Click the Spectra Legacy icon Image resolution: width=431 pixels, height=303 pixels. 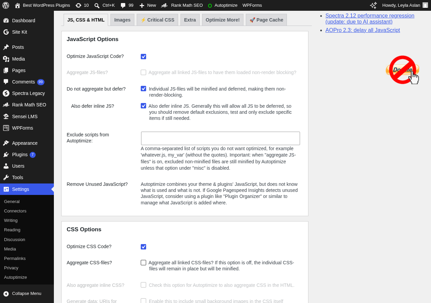pyautogui.click(x=6, y=93)
